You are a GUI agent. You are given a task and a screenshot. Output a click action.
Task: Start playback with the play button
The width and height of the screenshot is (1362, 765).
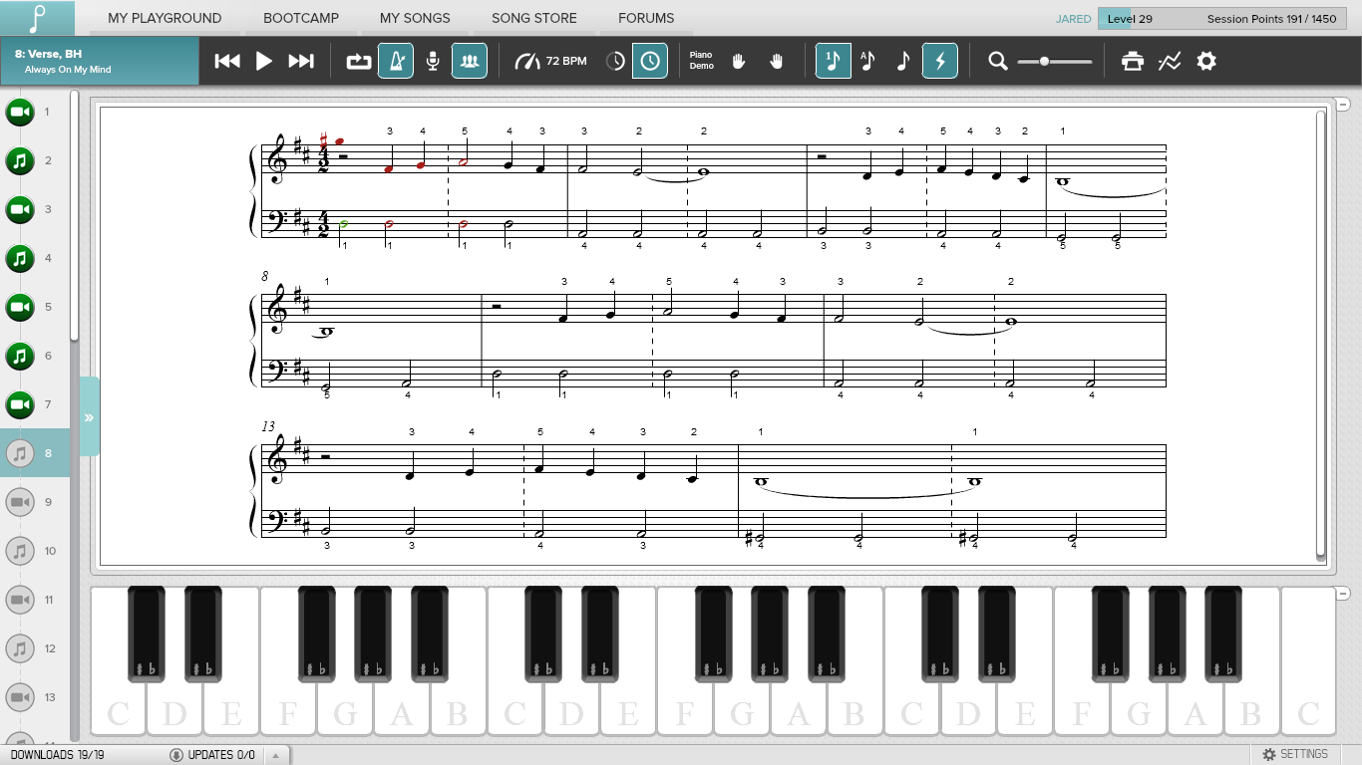(264, 61)
